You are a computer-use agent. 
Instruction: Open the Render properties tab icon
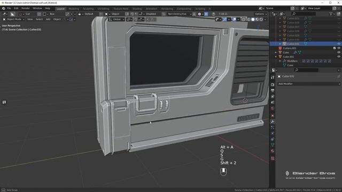[x=273, y=84]
